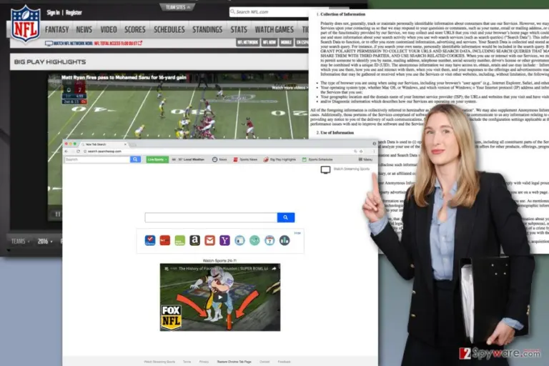Image resolution: width=549 pixels, height=366 pixels.
Task: Click the dark bar-chart shortcut icon
Action: point(285,240)
